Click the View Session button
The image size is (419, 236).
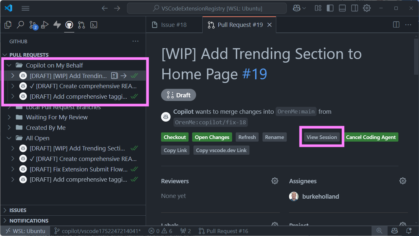[322, 137]
